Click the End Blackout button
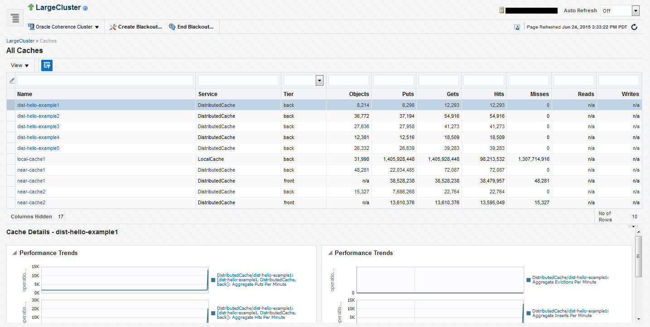The image size is (650, 327). coord(191,27)
